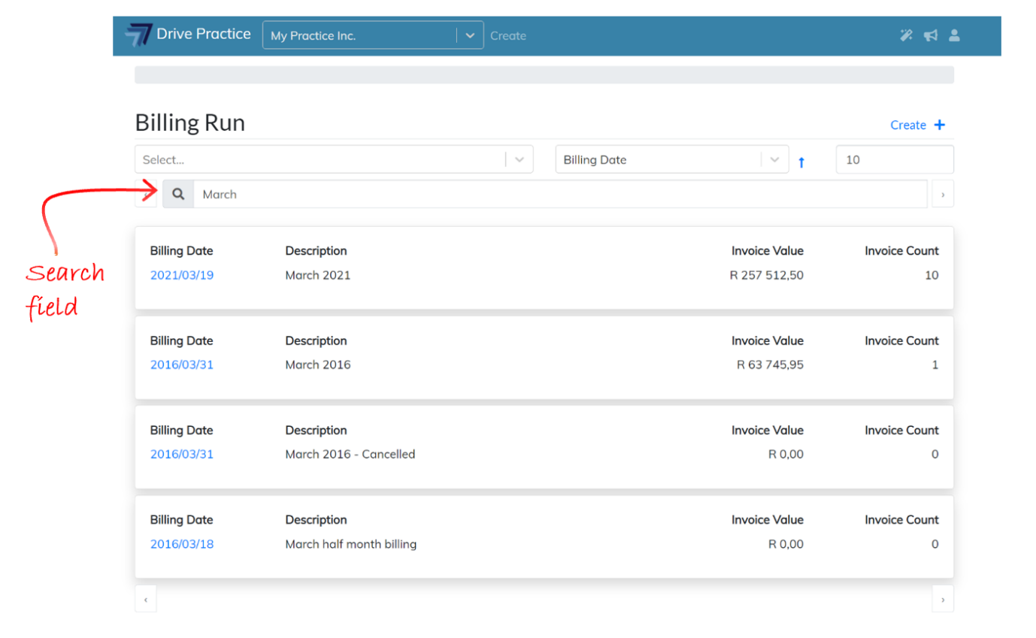
Task: Open billing run dated 2016/03/18
Action: tap(182, 544)
